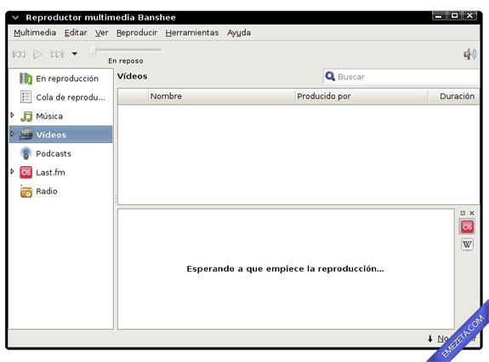Skip to next track button
Image resolution: width=489 pixels, height=362 pixels.
click(x=57, y=55)
